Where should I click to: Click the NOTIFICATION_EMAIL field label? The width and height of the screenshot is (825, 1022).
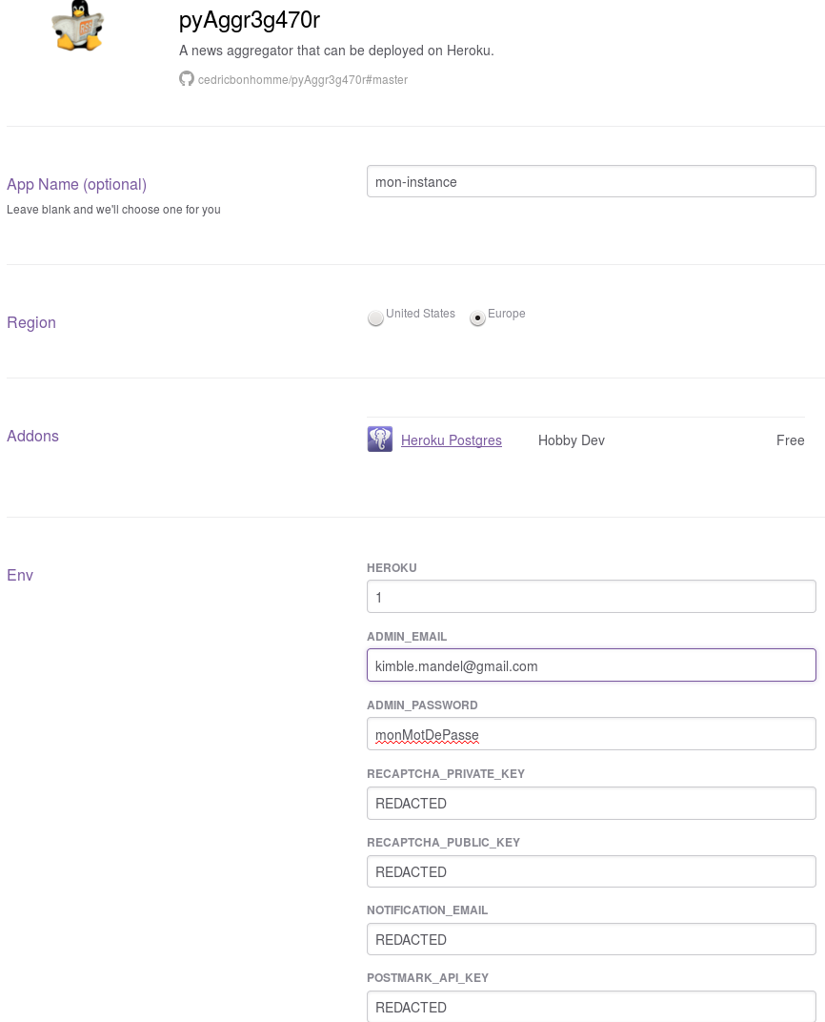point(427,910)
